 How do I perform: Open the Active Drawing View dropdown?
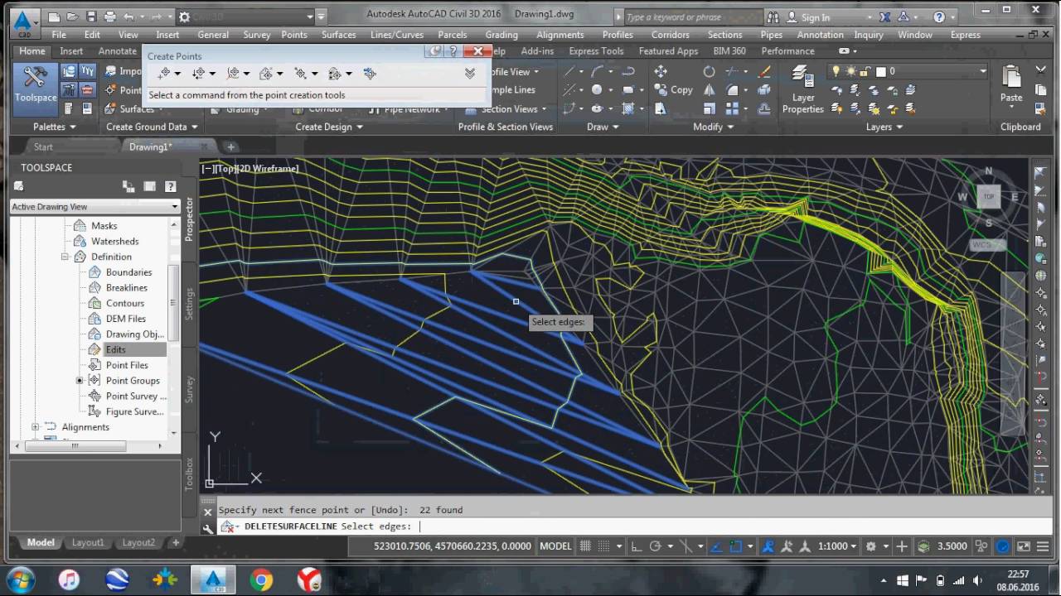[94, 206]
